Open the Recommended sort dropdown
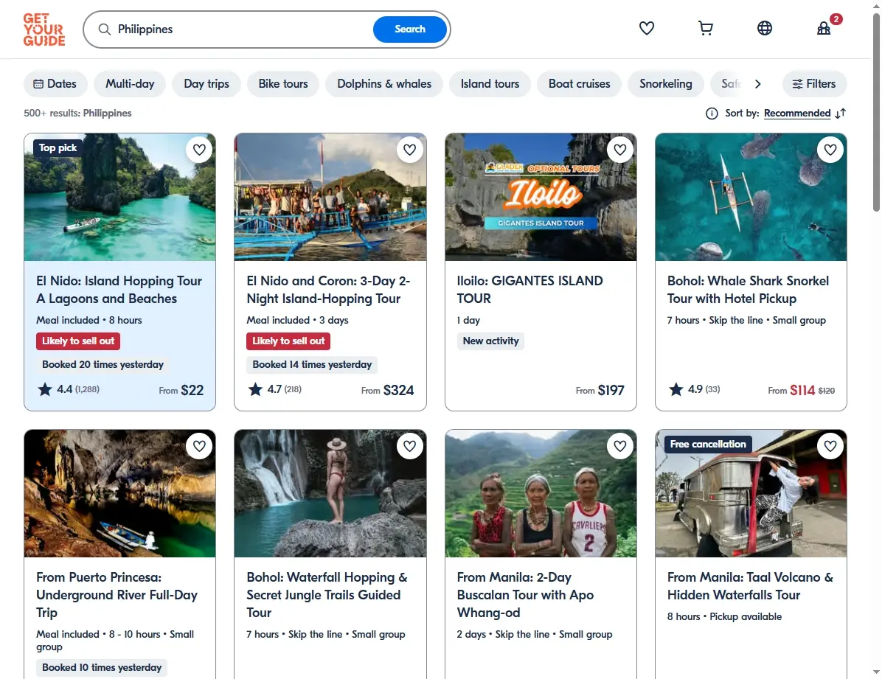Image resolution: width=882 pixels, height=679 pixels. pos(797,113)
